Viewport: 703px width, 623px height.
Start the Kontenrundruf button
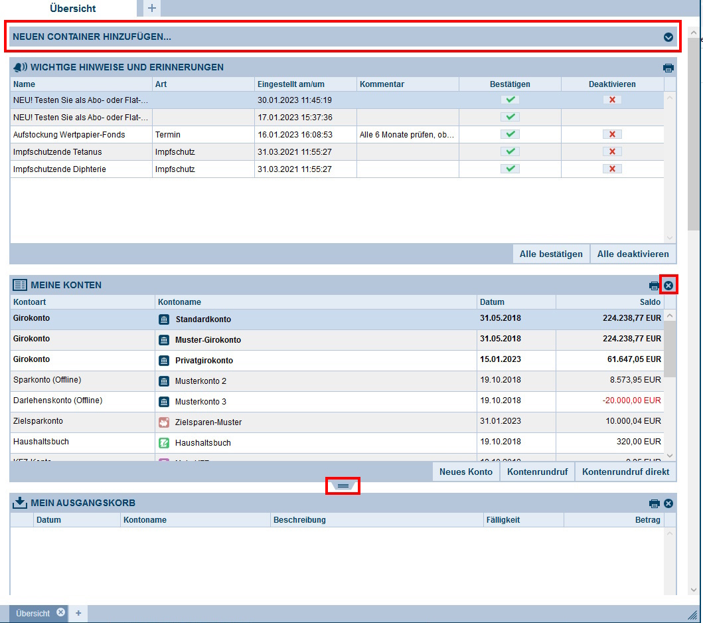537,472
